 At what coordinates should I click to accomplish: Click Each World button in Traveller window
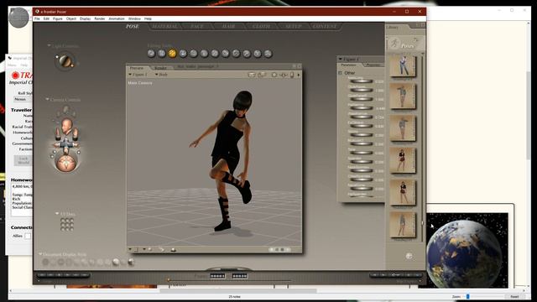pos(23,160)
